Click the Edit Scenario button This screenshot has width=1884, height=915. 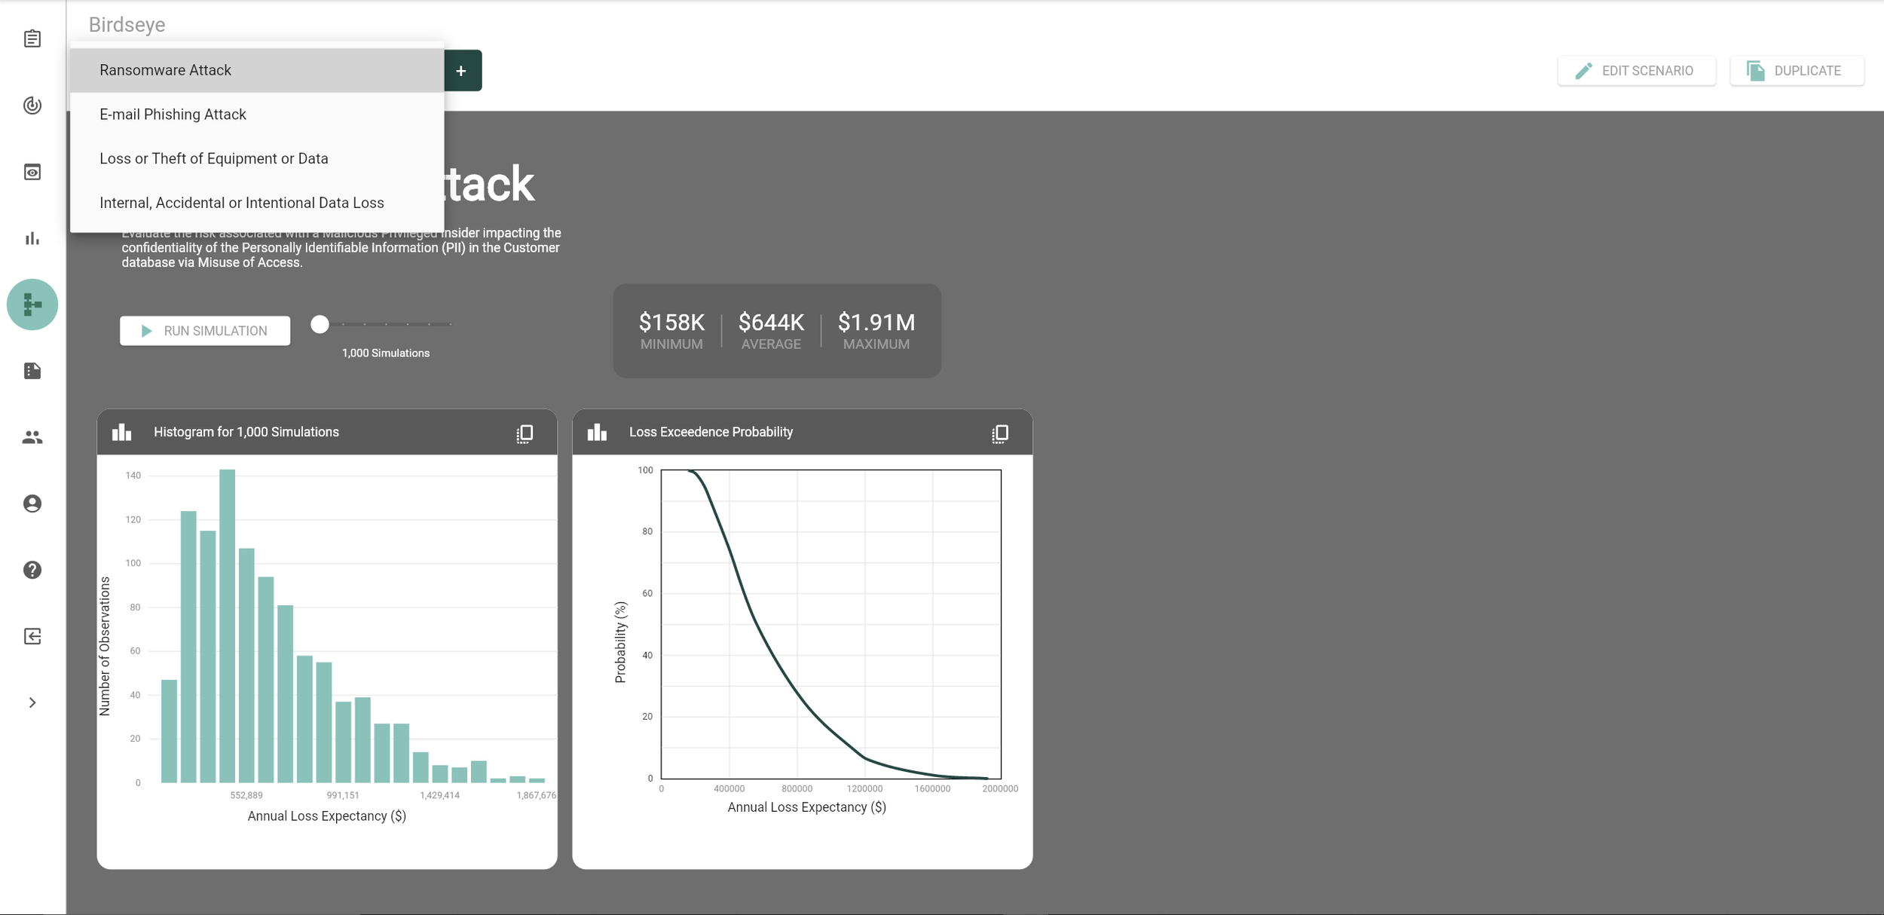[1636, 71]
